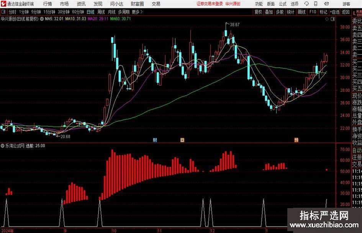Toggle the left side panel icon

(x=3, y=12)
